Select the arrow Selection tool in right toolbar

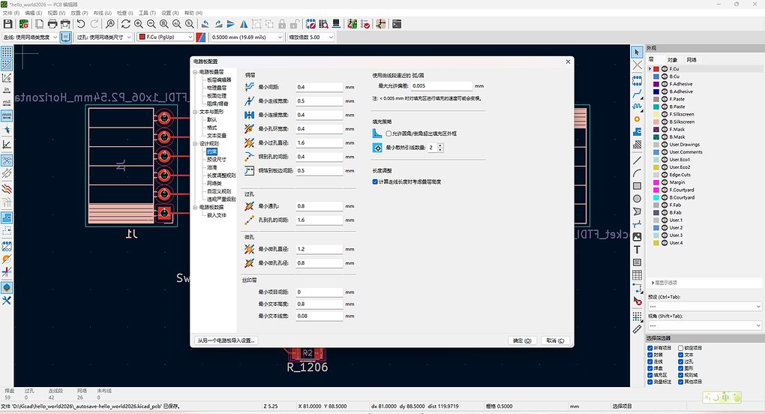[x=637, y=52]
